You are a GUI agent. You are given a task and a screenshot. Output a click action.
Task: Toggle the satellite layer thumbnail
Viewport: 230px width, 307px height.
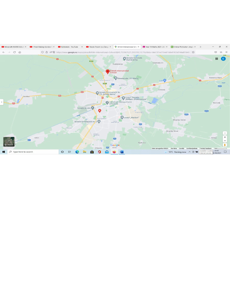[x=9, y=142]
